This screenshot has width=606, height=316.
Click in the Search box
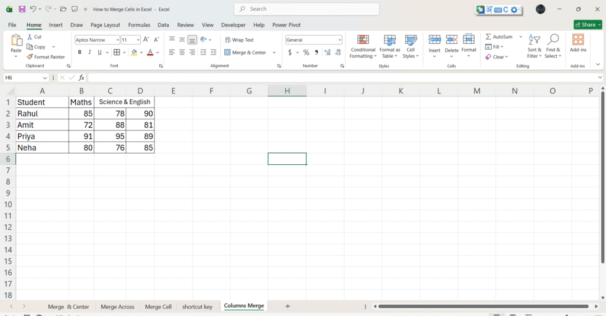click(x=307, y=9)
